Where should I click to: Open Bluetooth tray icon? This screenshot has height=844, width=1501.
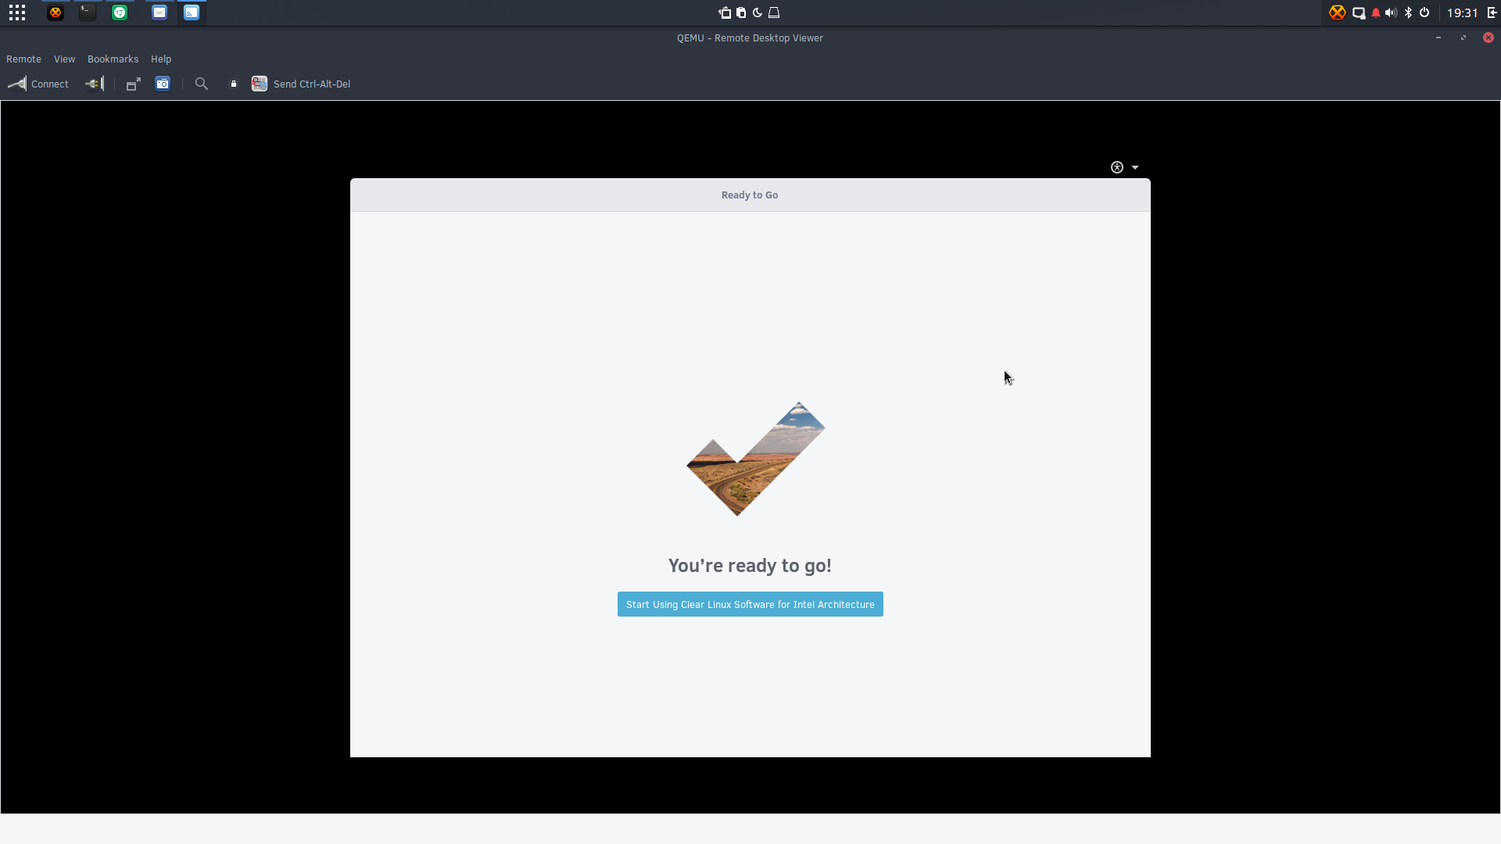pos(1408,13)
